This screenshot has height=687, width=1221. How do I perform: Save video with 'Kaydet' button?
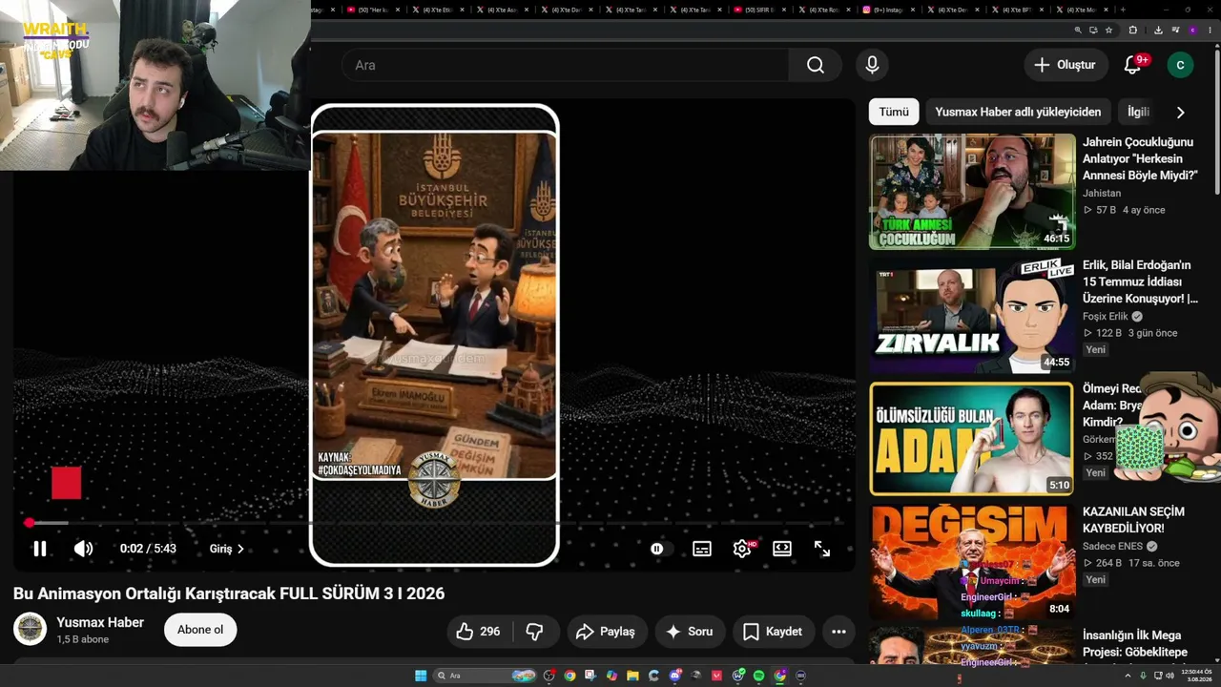point(773,632)
